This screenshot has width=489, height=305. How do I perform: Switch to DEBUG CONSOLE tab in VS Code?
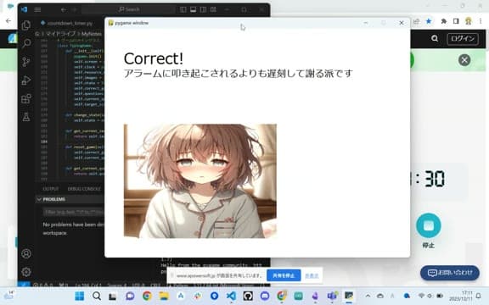pos(84,189)
